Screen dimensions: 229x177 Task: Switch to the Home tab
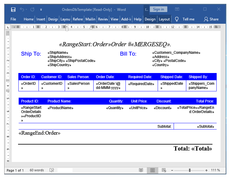click(29, 19)
